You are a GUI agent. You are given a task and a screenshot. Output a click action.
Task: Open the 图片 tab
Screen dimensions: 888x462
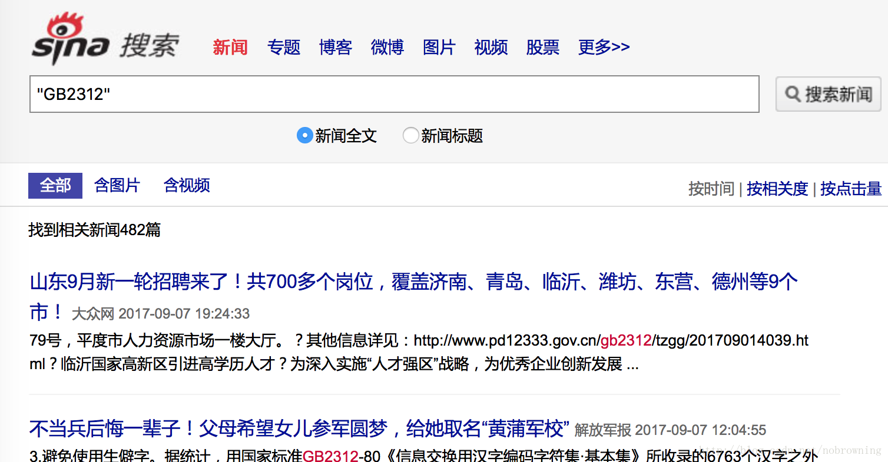pos(439,47)
